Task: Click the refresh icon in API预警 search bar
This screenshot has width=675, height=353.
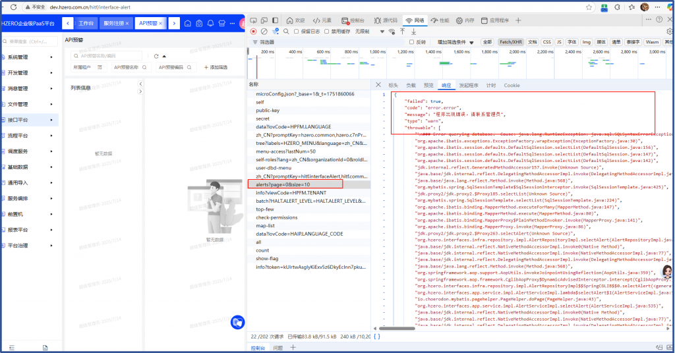Action: point(156,56)
